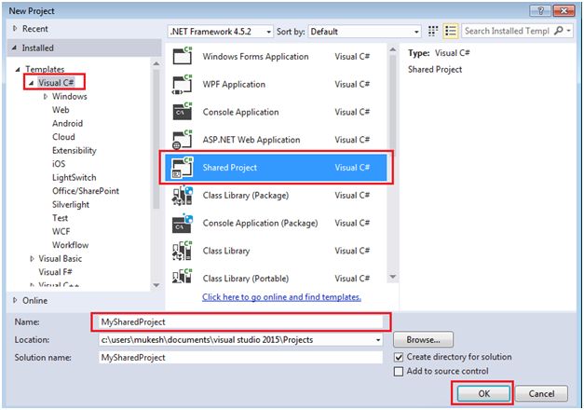Select the Extensibility category

(x=75, y=151)
